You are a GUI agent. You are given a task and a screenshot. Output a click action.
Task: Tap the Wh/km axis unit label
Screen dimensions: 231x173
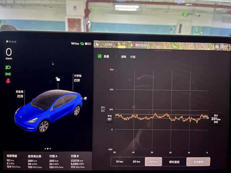103,109
